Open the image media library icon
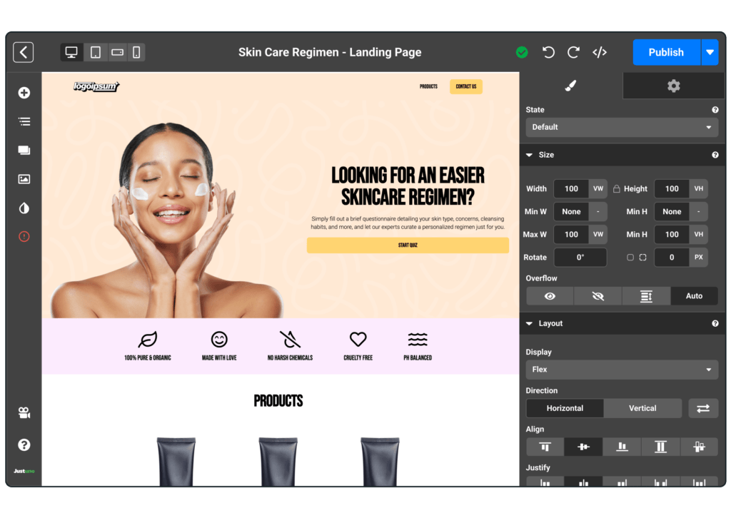This screenshot has width=731, height=518. coord(24,179)
